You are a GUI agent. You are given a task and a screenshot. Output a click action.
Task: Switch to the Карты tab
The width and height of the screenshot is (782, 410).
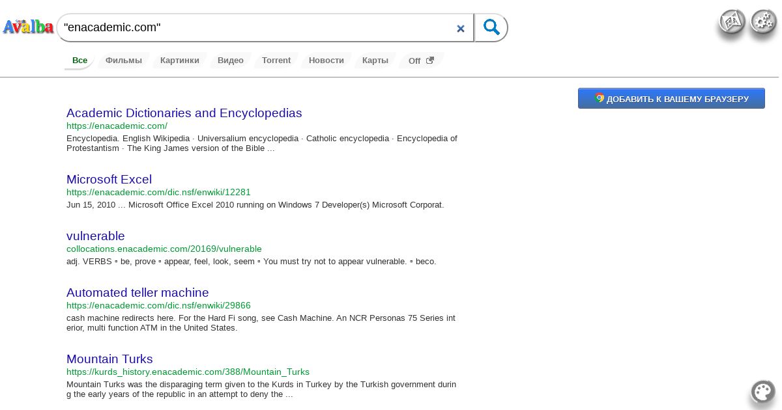375,61
